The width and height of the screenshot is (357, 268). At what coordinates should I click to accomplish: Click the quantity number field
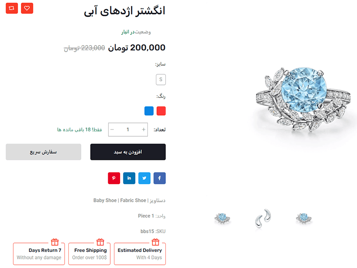[x=128, y=130]
